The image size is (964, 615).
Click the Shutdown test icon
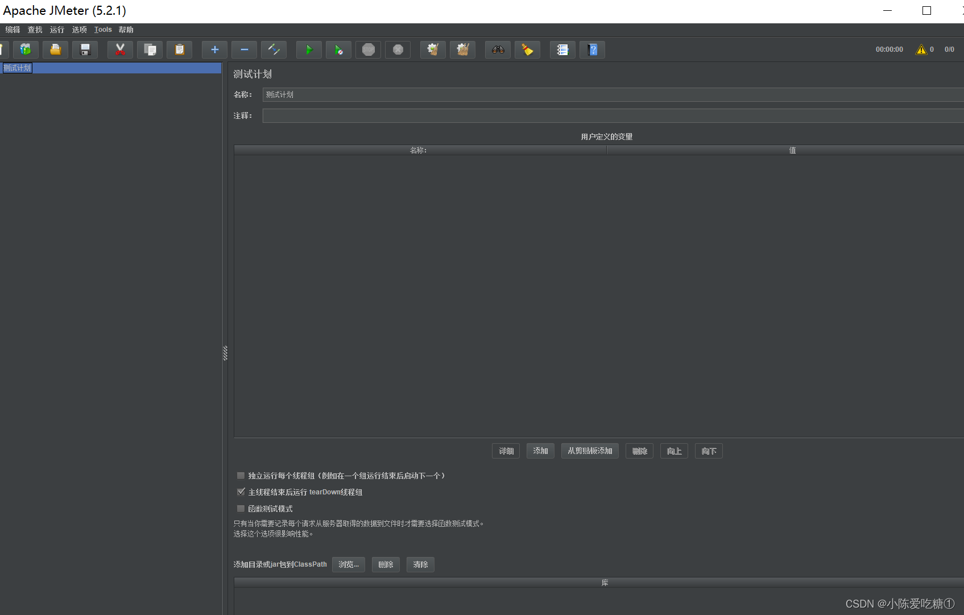[398, 50]
